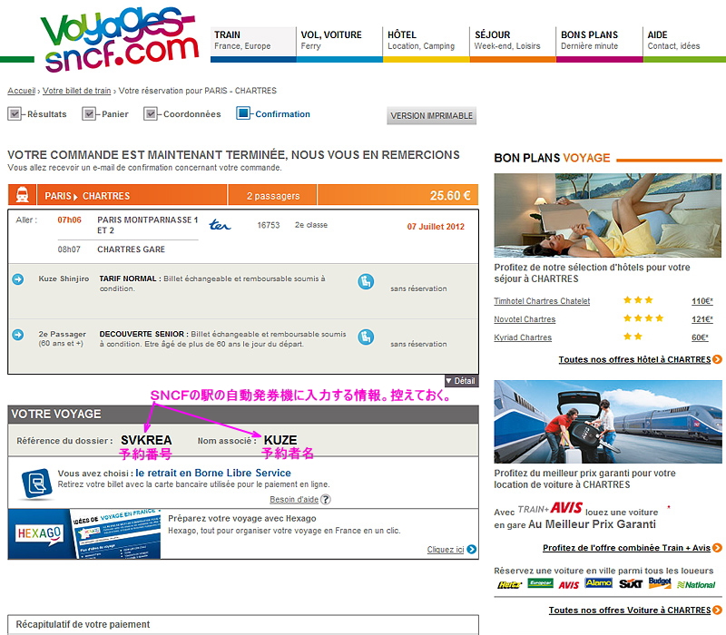Click the orange train icon in header
The height and width of the screenshot is (635, 726).
coord(22,195)
